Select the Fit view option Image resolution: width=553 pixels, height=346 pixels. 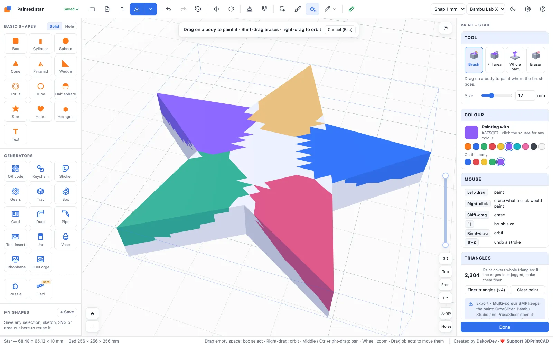coord(446,298)
